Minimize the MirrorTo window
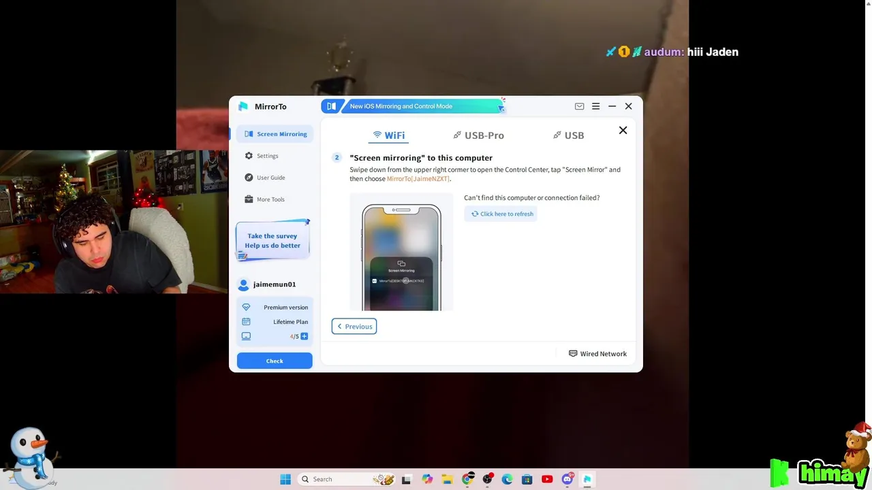 (x=612, y=106)
